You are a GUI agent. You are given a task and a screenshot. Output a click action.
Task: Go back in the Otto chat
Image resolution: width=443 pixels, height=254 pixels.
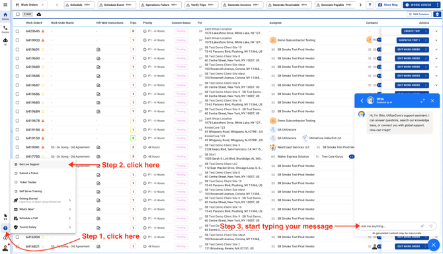click(x=362, y=101)
